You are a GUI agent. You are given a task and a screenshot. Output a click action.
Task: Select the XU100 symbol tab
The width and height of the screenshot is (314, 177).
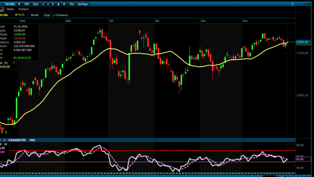(4, 15)
